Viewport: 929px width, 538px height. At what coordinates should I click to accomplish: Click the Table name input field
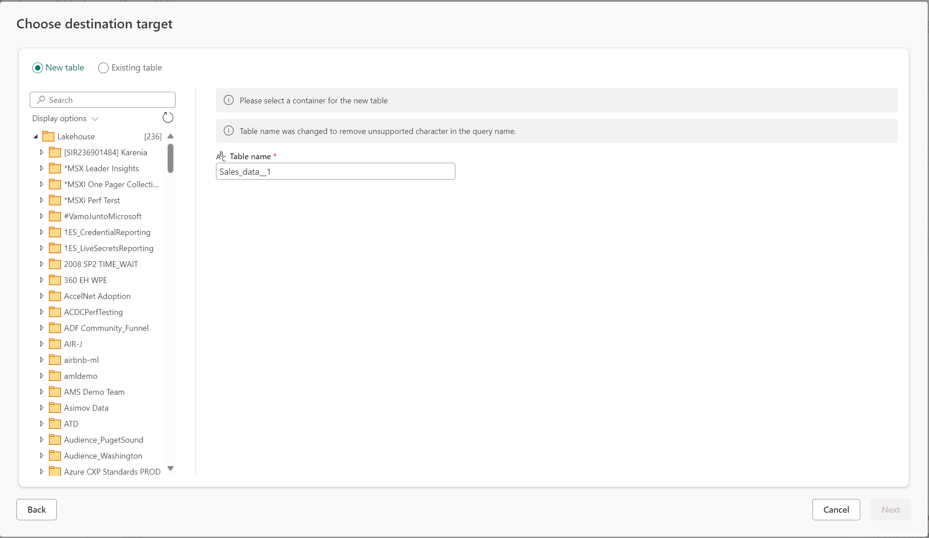336,171
